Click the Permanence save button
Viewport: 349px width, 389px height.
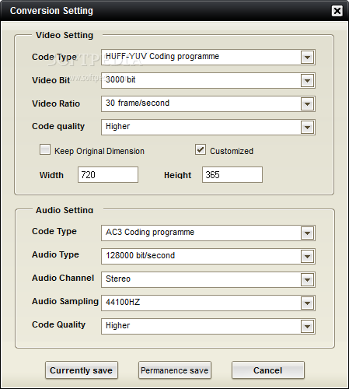pyautogui.click(x=175, y=370)
